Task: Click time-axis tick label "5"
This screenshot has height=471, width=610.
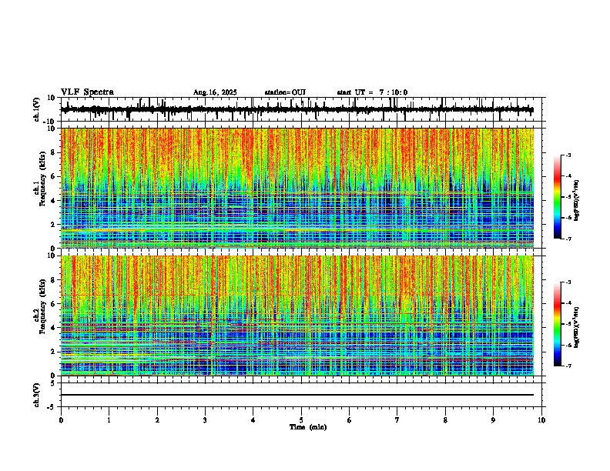Action: [301, 420]
